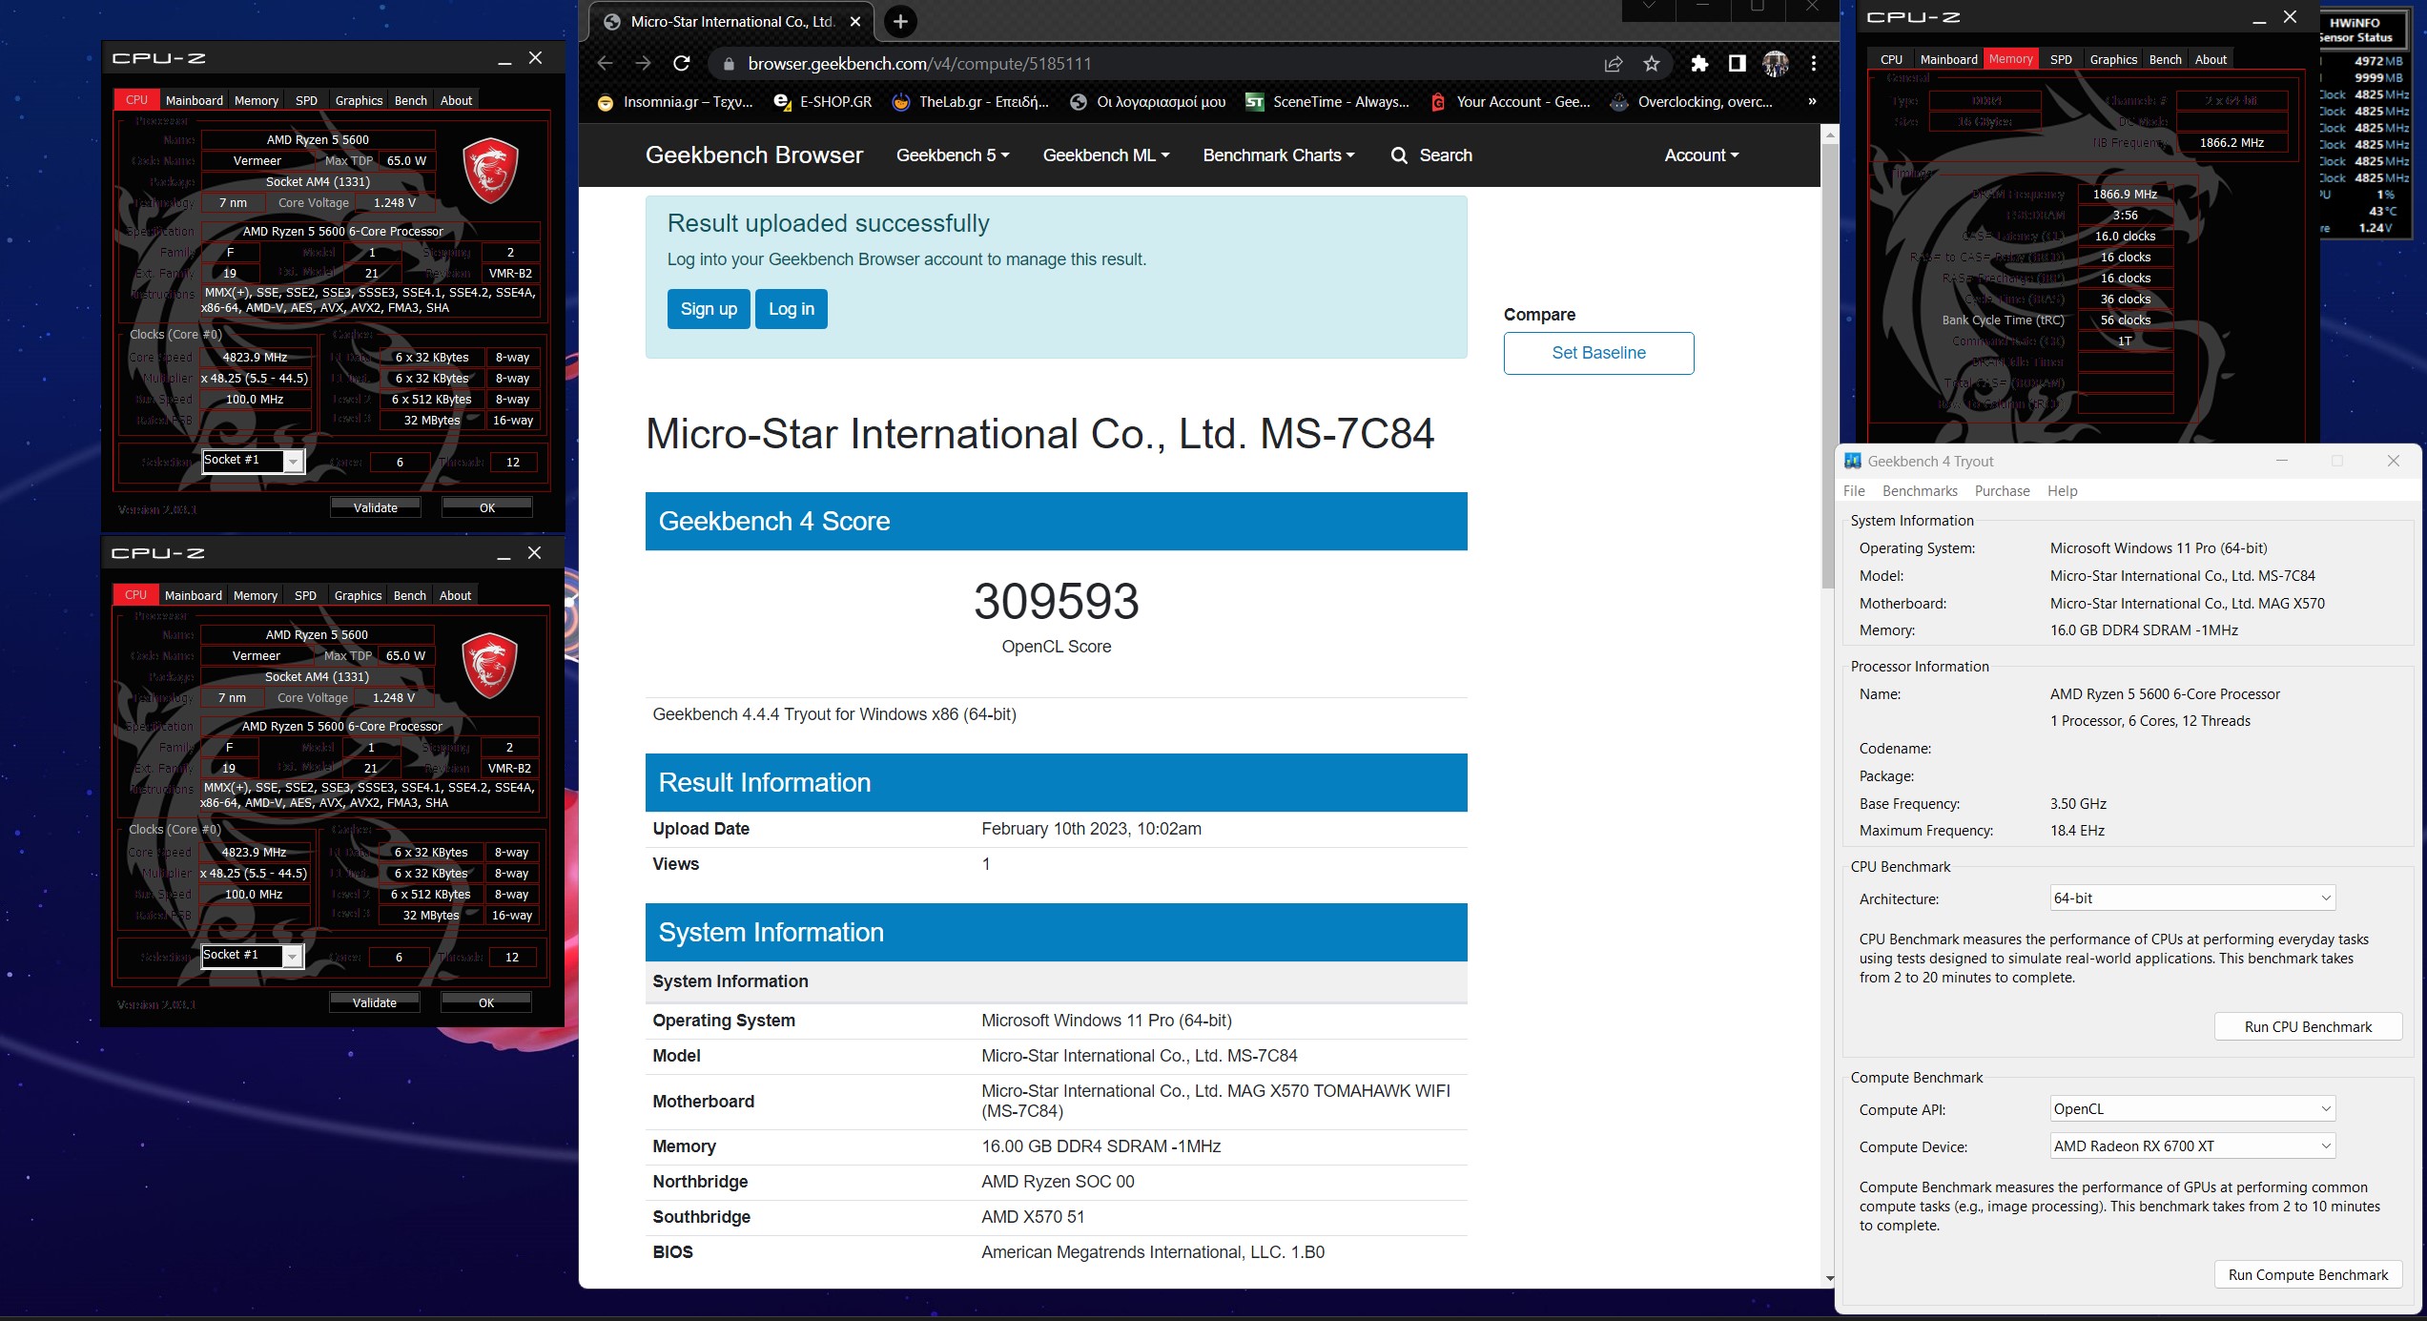Expand Benchmark Charts dropdown
Screen dimensions: 2427x1321
click(1278, 155)
